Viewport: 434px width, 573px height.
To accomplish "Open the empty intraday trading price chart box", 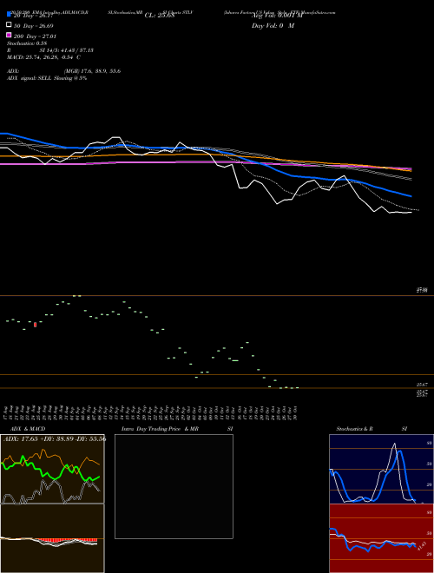I will pos(174,486).
